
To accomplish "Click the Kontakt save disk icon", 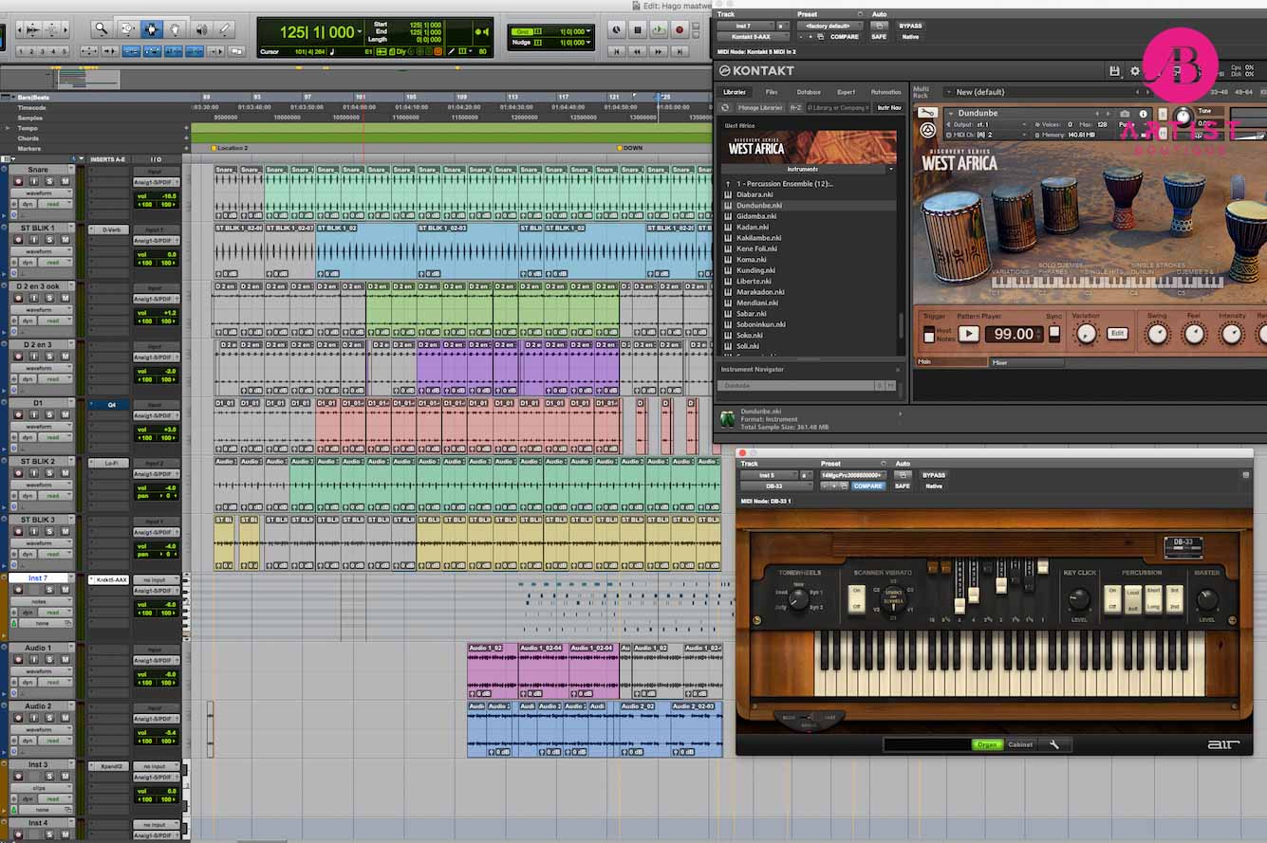I will [1115, 71].
